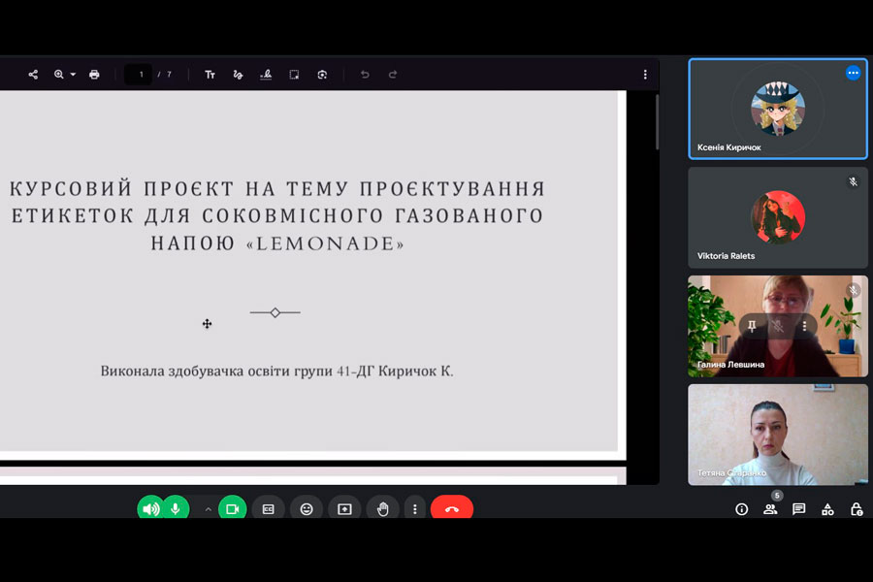This screenshot has width=873, height=582.
Task: Pin Галина Левшина's video tile
Action: [x=752, y=326]
